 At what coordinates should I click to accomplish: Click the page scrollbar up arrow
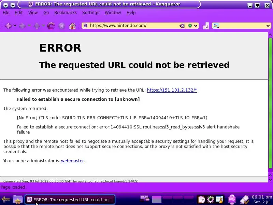pyautogui.click(x=270, y=35)
